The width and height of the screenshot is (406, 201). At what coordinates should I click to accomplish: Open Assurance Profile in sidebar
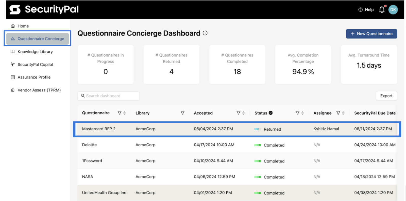coord(30,77)
